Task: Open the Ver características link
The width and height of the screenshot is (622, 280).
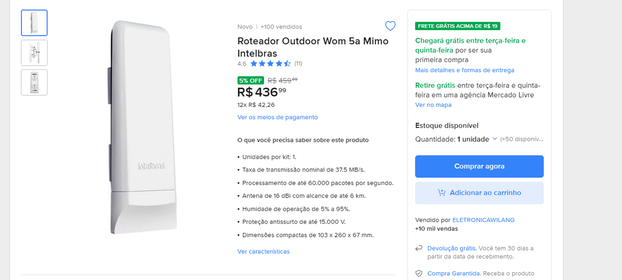Action: coord(263,251)
